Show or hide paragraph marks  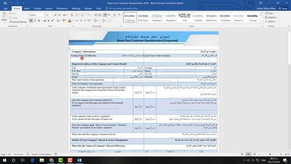tap(119, 15)
